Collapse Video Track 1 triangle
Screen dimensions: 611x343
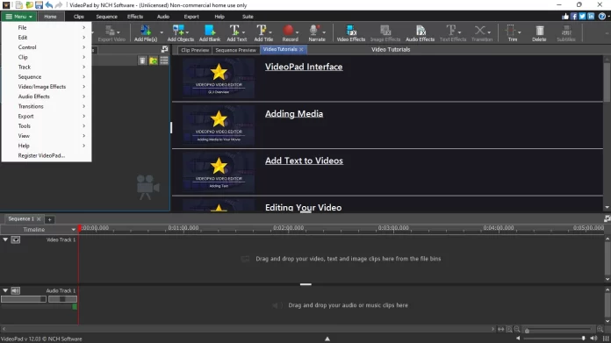click(x=5, y=239)
